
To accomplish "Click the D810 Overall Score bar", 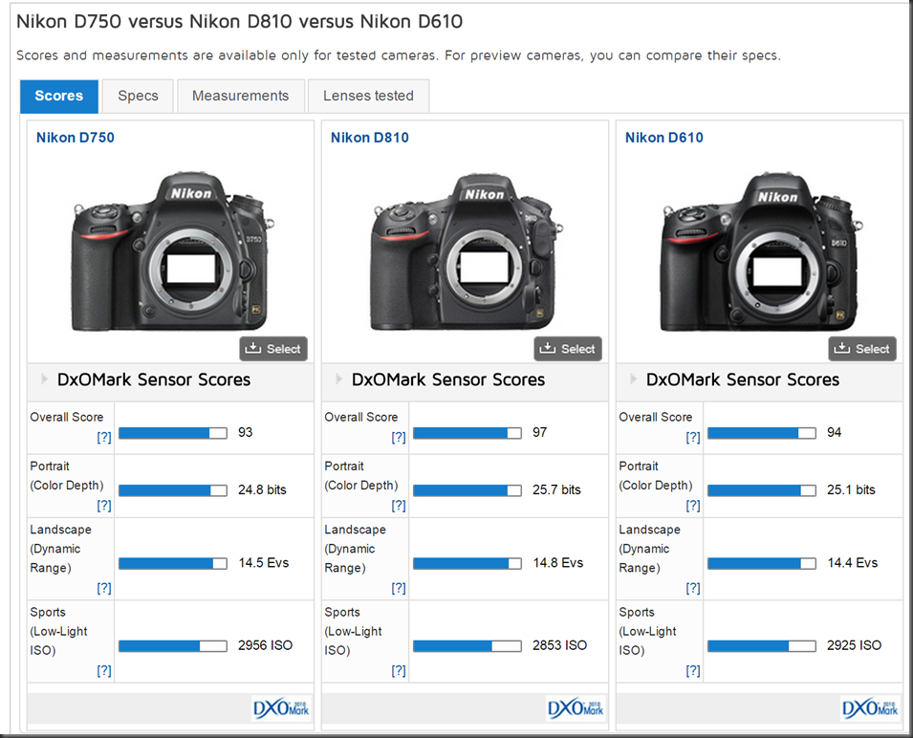I will tap(467, 433).
